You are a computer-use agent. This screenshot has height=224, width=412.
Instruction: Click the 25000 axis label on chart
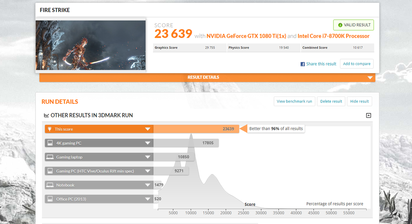tap(243, 213)
